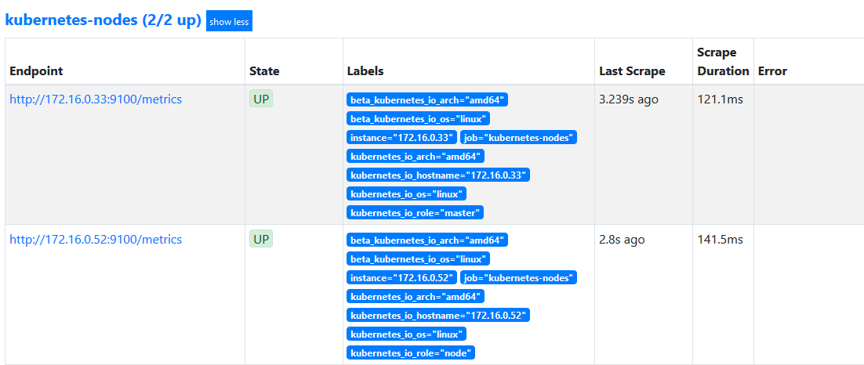Click job="kubernetes-nodes" label in second row
This screenshot has width=864, height=365.
coord(518,277)
